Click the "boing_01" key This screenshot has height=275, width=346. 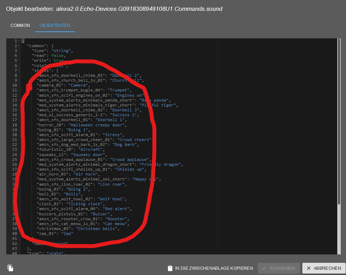(x=49, y=130)
